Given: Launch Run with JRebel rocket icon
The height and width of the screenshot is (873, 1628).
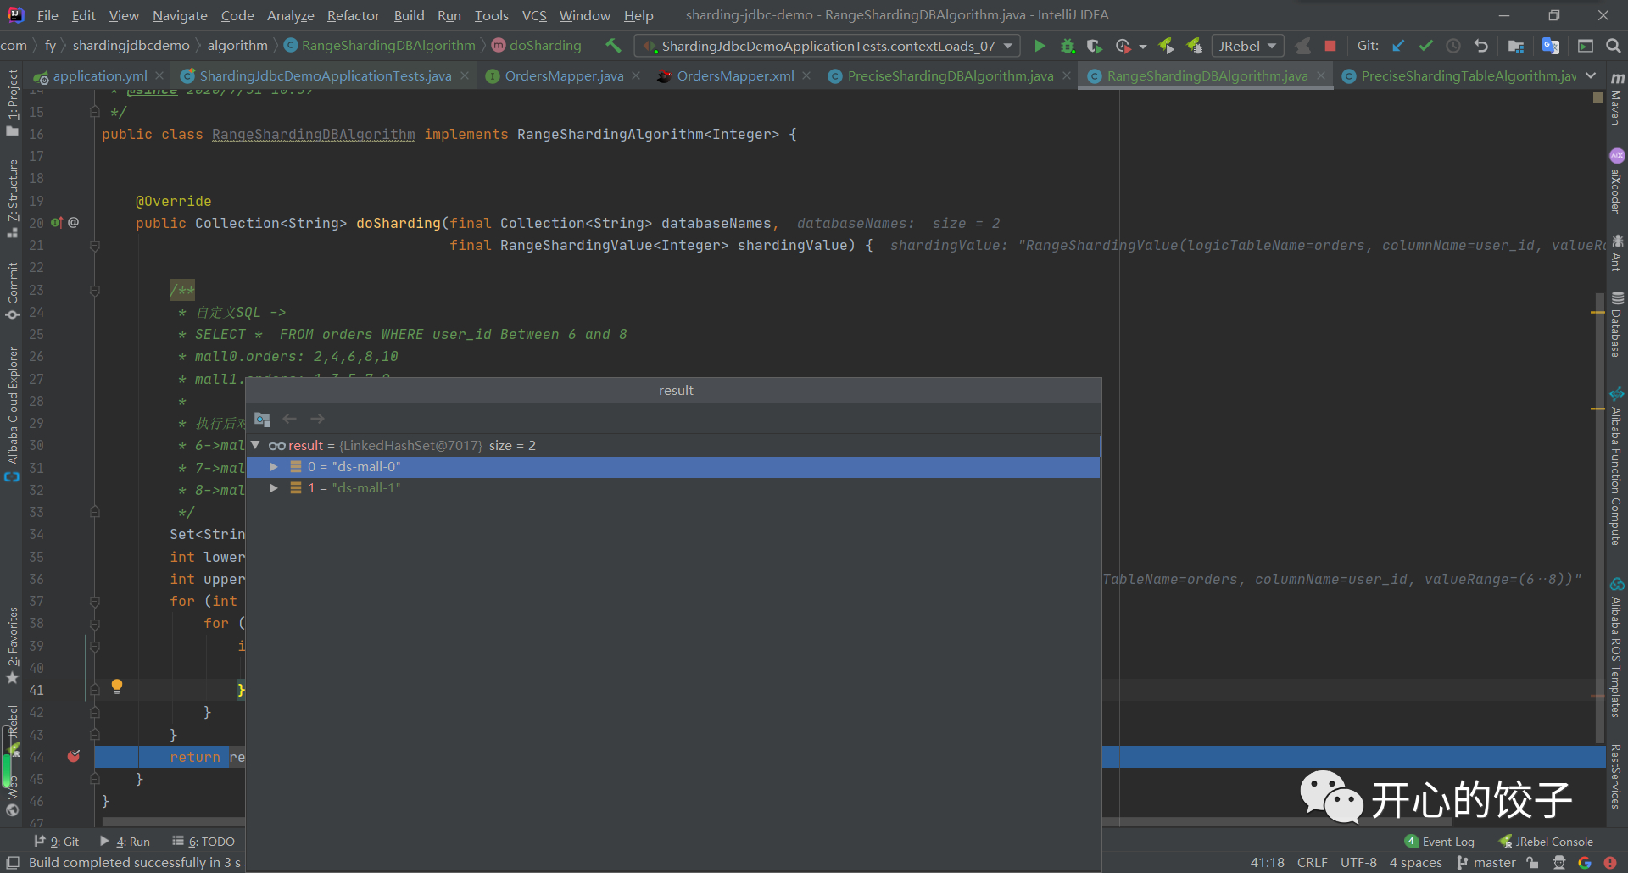Looking at the screenshot, I should [x=1167, y=46].
